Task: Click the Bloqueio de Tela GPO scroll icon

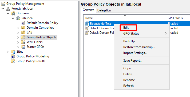Action: tap(87, 24)
